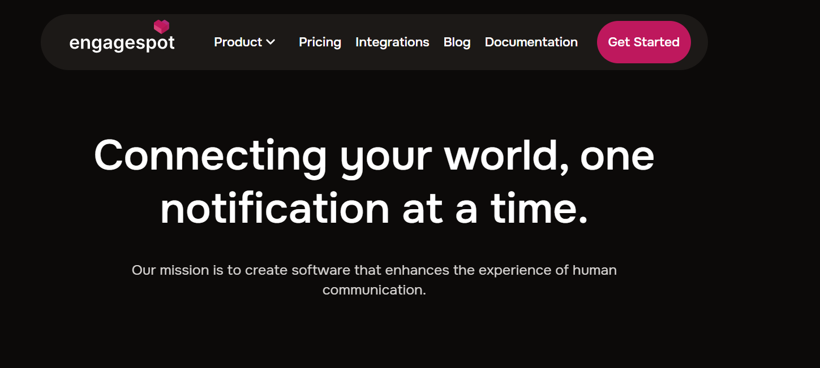Open the Integrations link in navigation

pos(392,42)
